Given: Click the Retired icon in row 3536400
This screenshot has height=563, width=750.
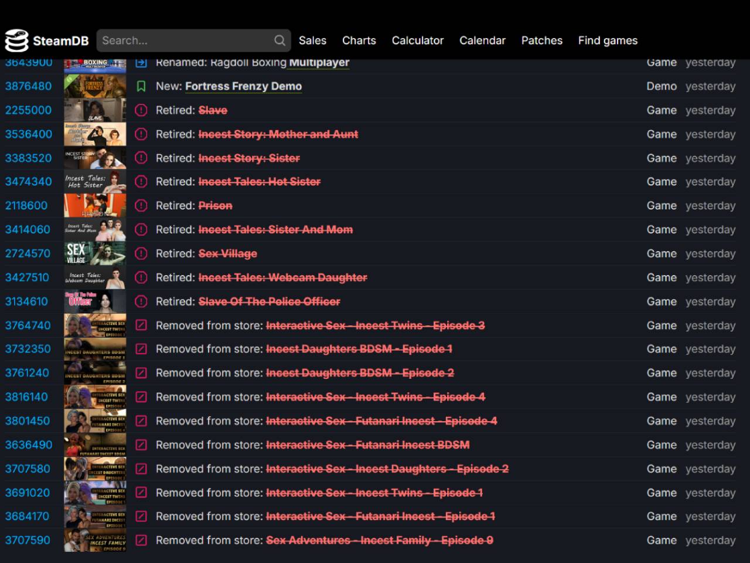Looking at the screenshot, I should [141, 134].
